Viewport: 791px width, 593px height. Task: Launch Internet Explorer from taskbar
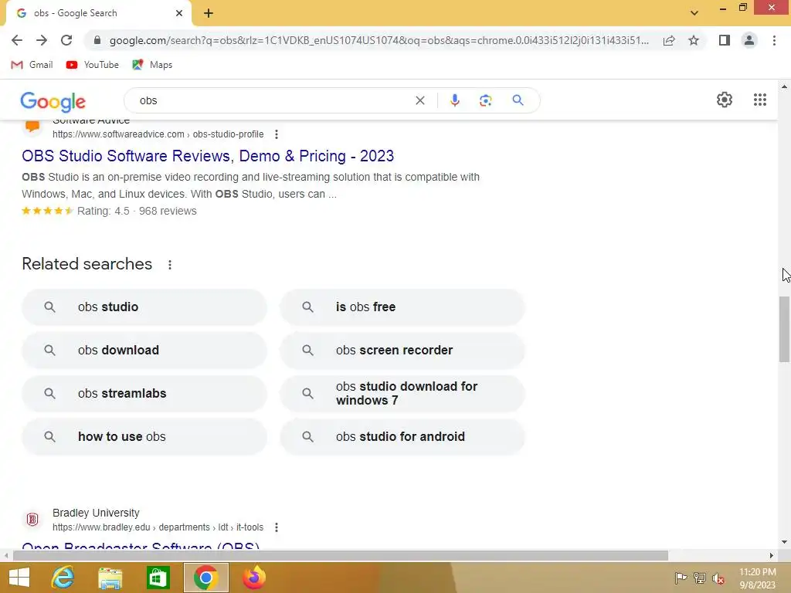[63, 578]
